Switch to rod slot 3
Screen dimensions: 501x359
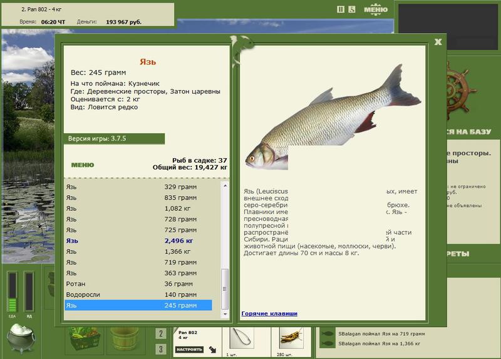pos(161,349)
